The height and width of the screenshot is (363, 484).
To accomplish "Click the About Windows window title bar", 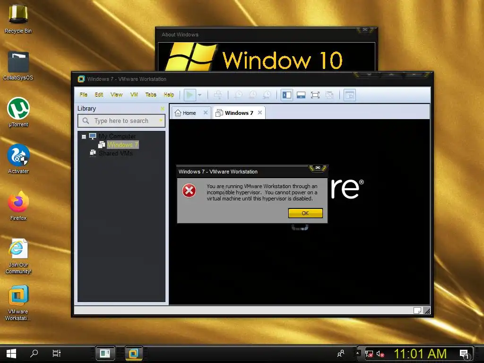I will pyautogui.click(x=257, y=34).
